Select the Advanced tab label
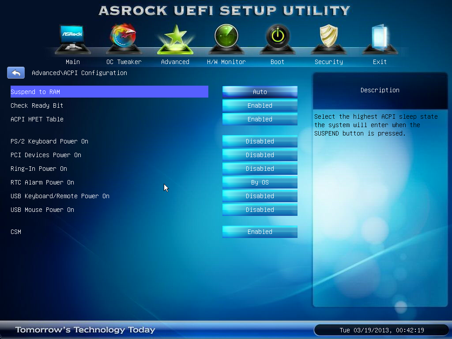 coord(175,62)
